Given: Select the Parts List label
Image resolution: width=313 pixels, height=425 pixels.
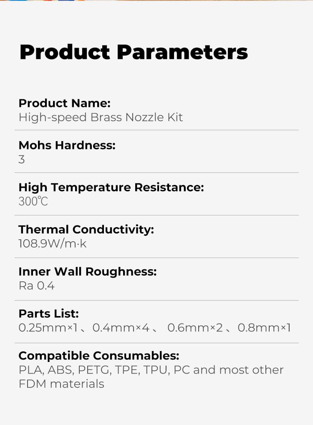Looking at the screenshot, I should pos(49,314).
